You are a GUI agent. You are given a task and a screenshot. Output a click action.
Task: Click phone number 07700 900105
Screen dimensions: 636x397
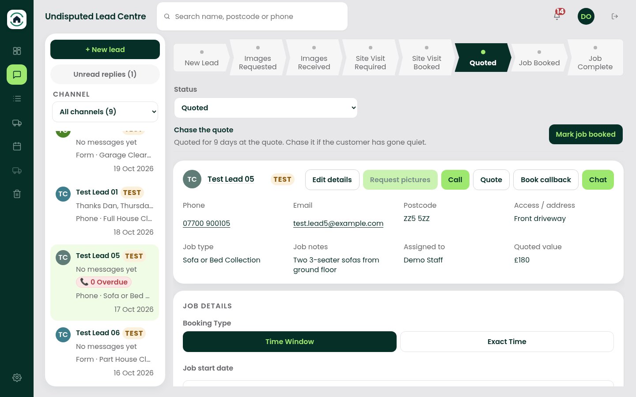tap(206, 223)
